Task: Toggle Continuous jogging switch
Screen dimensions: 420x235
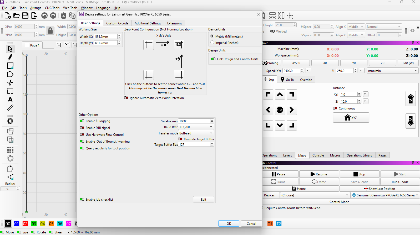Action: pos(335,108)
